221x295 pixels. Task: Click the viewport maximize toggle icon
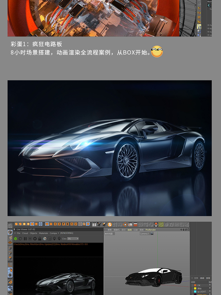[x=188, y=230]
